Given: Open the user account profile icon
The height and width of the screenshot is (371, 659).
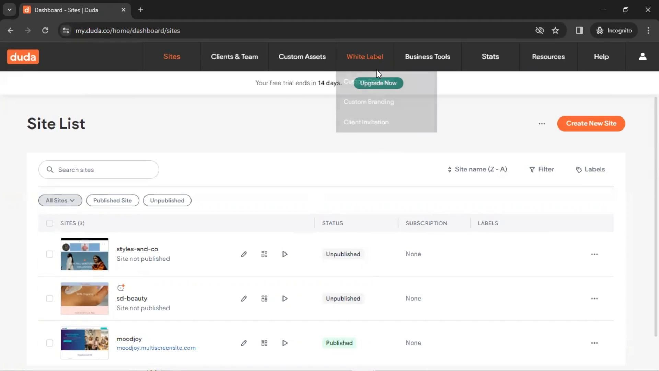Looking at the screenshot, I should [643, 57].
